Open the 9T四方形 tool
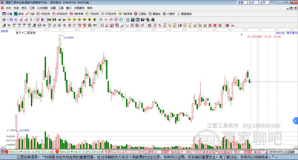This screenshot has height=160, width=298. (x=109, y=14)
